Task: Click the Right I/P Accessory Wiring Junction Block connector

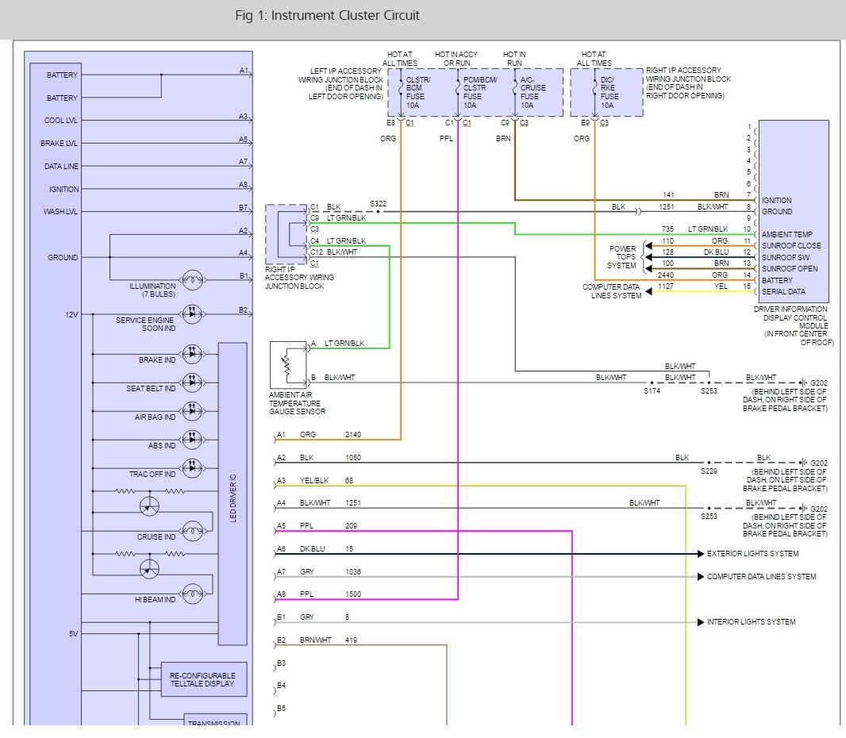Action: pos(286,234)
